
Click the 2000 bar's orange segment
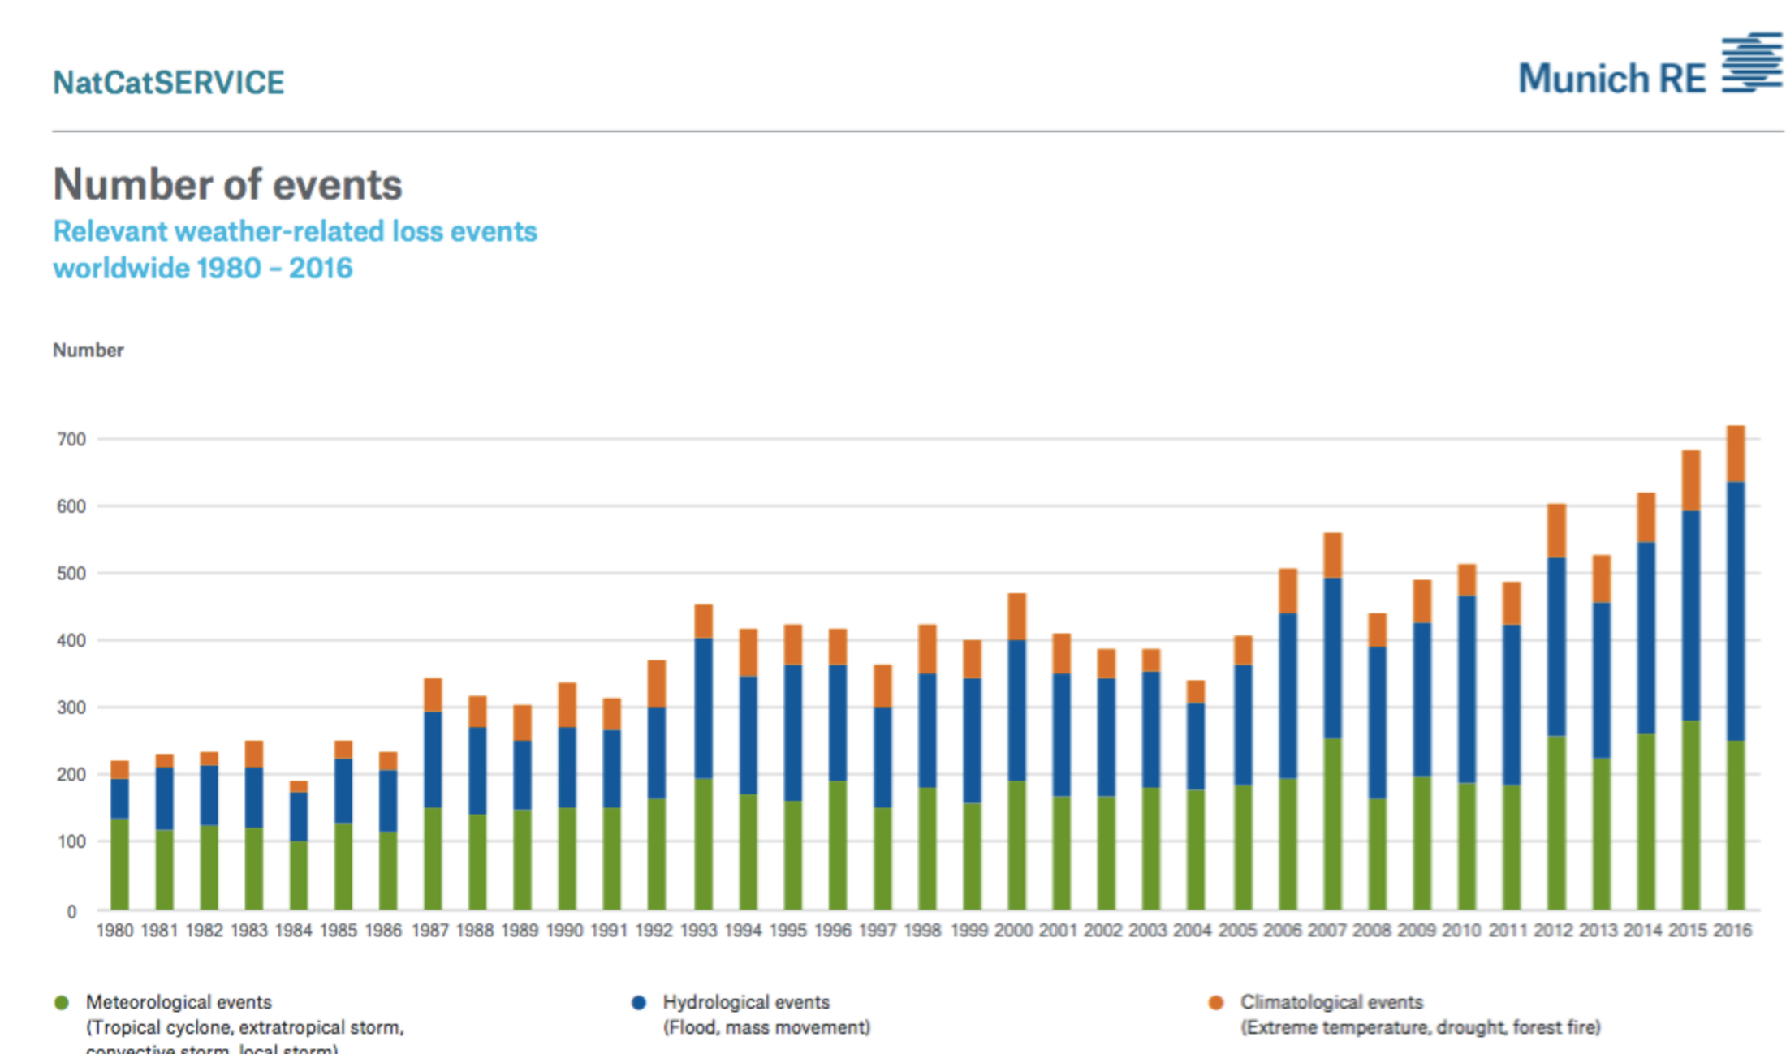pos(1016,617)
